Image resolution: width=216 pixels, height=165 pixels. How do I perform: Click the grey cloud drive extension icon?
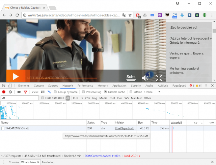145,15
